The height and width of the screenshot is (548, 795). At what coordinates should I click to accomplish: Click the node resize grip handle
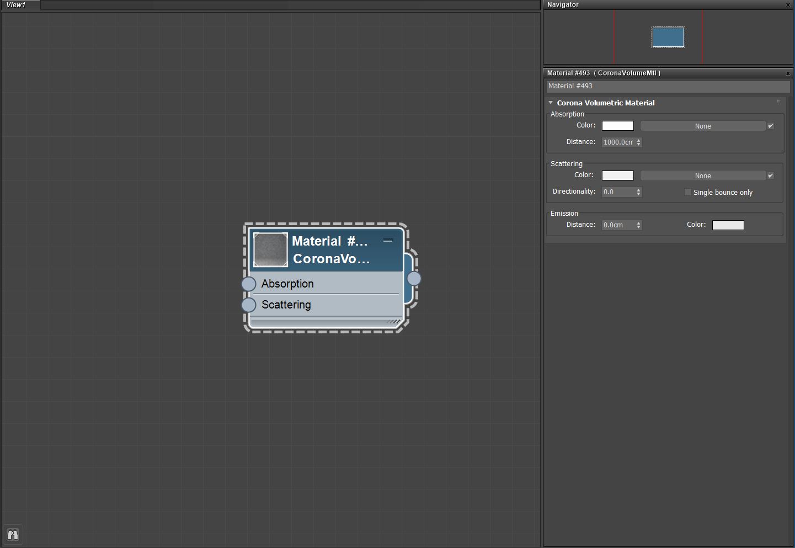pyautogui.click(x=394, y=322)
